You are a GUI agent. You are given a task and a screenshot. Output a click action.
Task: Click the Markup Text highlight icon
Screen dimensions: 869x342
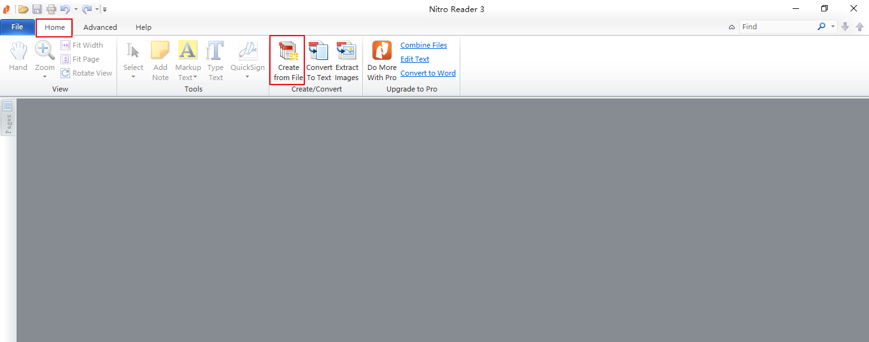point(188,51)
